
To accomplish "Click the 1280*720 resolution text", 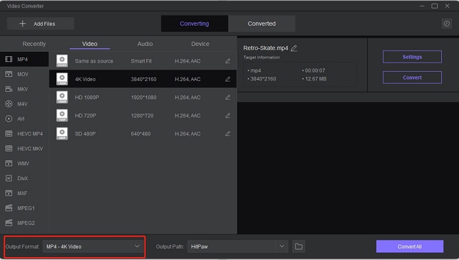I will 142,115.
